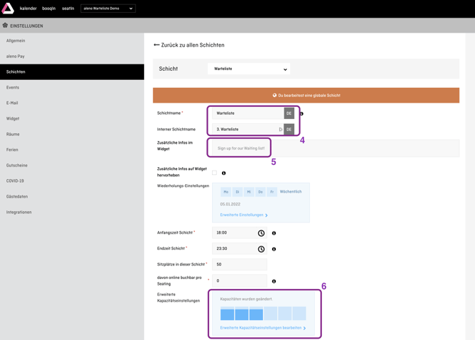Click the davon online buchbar field

pos(240,281)
